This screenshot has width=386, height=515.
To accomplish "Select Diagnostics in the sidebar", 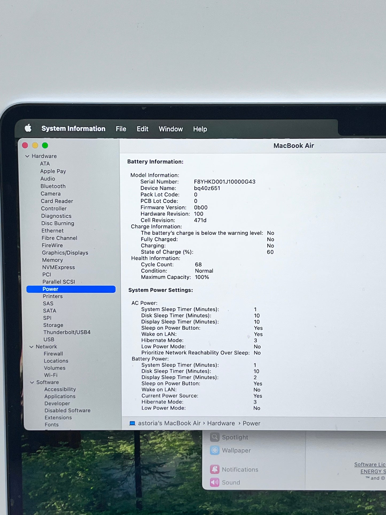I will point(56,216).
